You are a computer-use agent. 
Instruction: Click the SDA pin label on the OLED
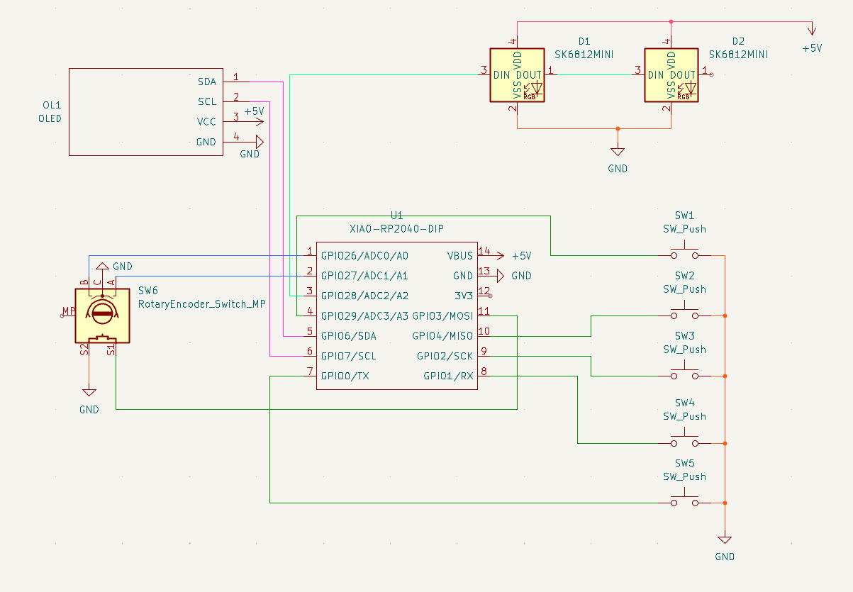pos(207,82)
